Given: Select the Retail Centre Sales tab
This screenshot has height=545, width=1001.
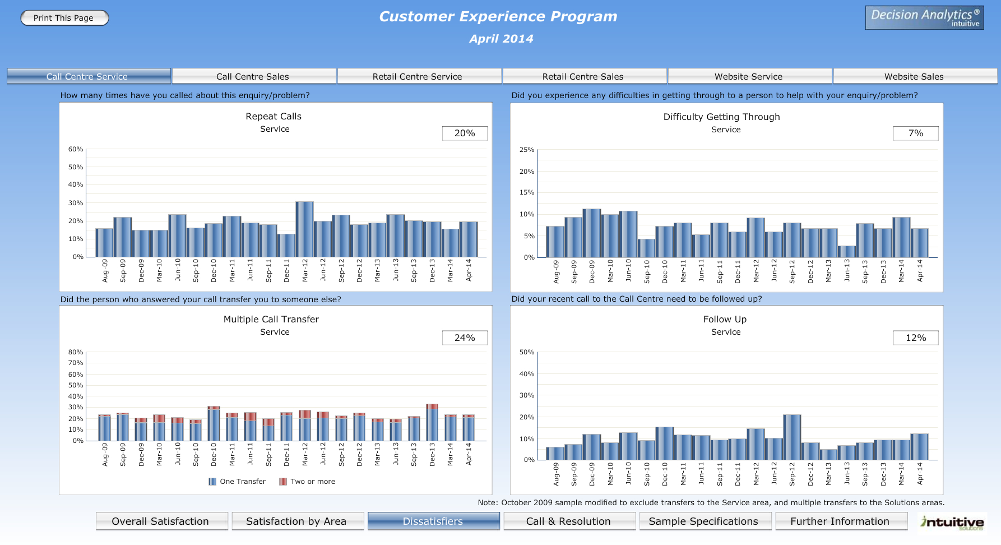Looking at the screenshot, I should point(583,77).
